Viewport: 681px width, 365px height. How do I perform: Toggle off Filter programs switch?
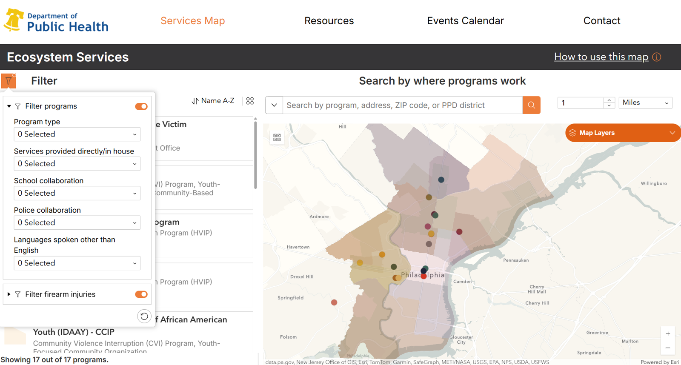click(141, 106)
